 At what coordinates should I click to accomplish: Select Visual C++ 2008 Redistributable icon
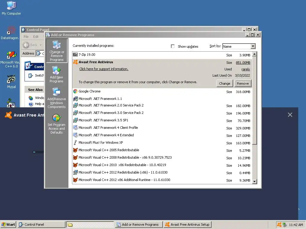click(75, 157)
